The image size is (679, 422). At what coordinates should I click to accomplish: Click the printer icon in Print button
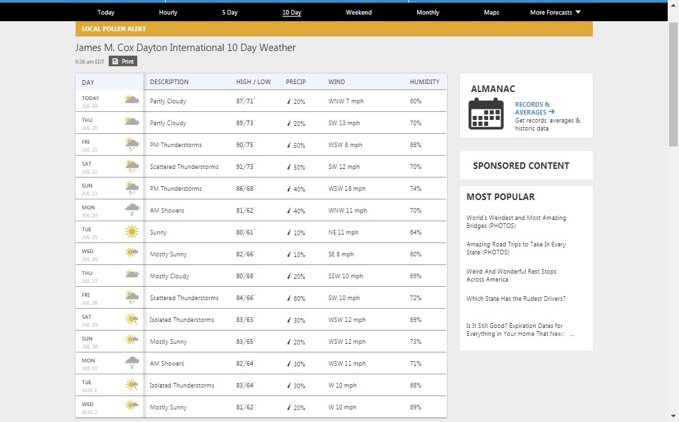(115, 62)
